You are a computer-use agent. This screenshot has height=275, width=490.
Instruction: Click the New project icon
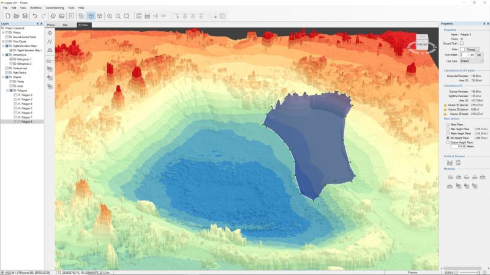pos(6,15)
